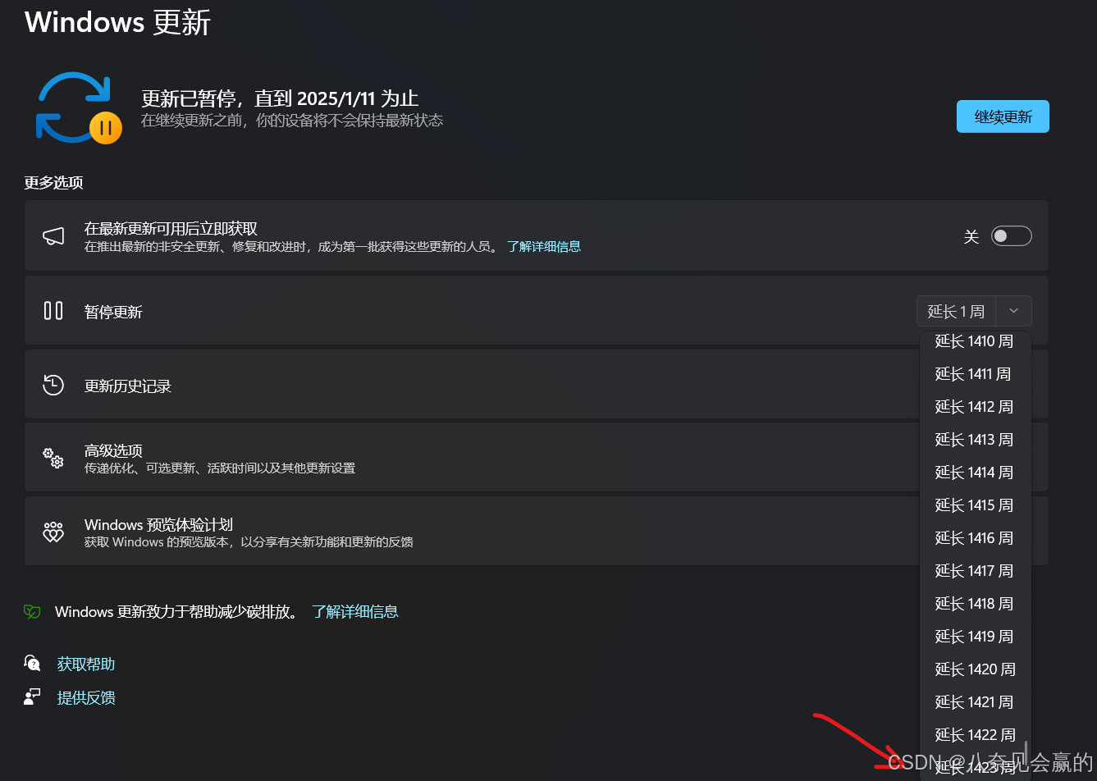The image size is (1097, 781).
Task: Click the Windows Insider hearts icon
Action: [53, 532]
